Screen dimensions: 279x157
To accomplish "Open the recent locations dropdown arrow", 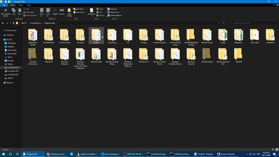I will pyautogui.click(x=10, y=23).
